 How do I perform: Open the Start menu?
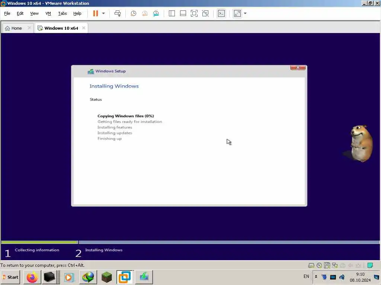(10, 277)
